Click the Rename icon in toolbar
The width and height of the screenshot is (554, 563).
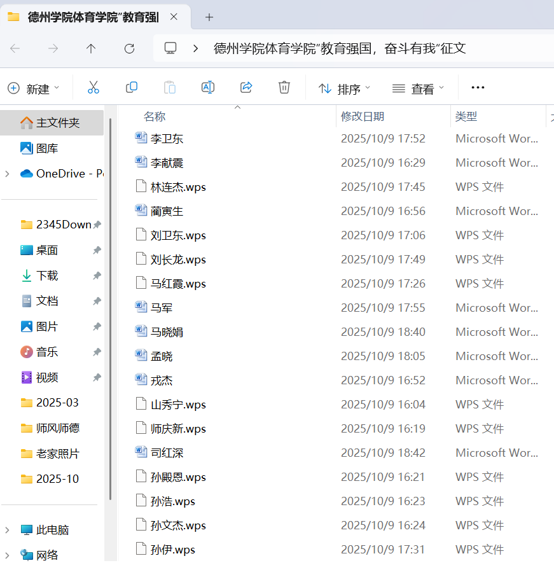(208, 88)
